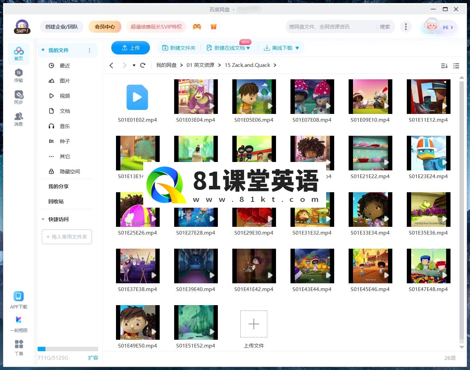The image size is (470, 370).
Task: Click the refresh icon beside navigation arrows
Action: [143, 65]
